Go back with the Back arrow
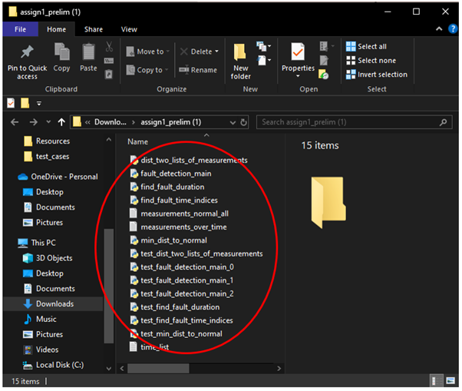The image size is (462, 391). tap(15, 122)
